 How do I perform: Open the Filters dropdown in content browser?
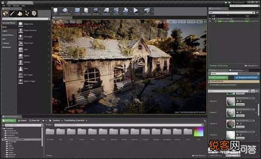tap(50, 125)
